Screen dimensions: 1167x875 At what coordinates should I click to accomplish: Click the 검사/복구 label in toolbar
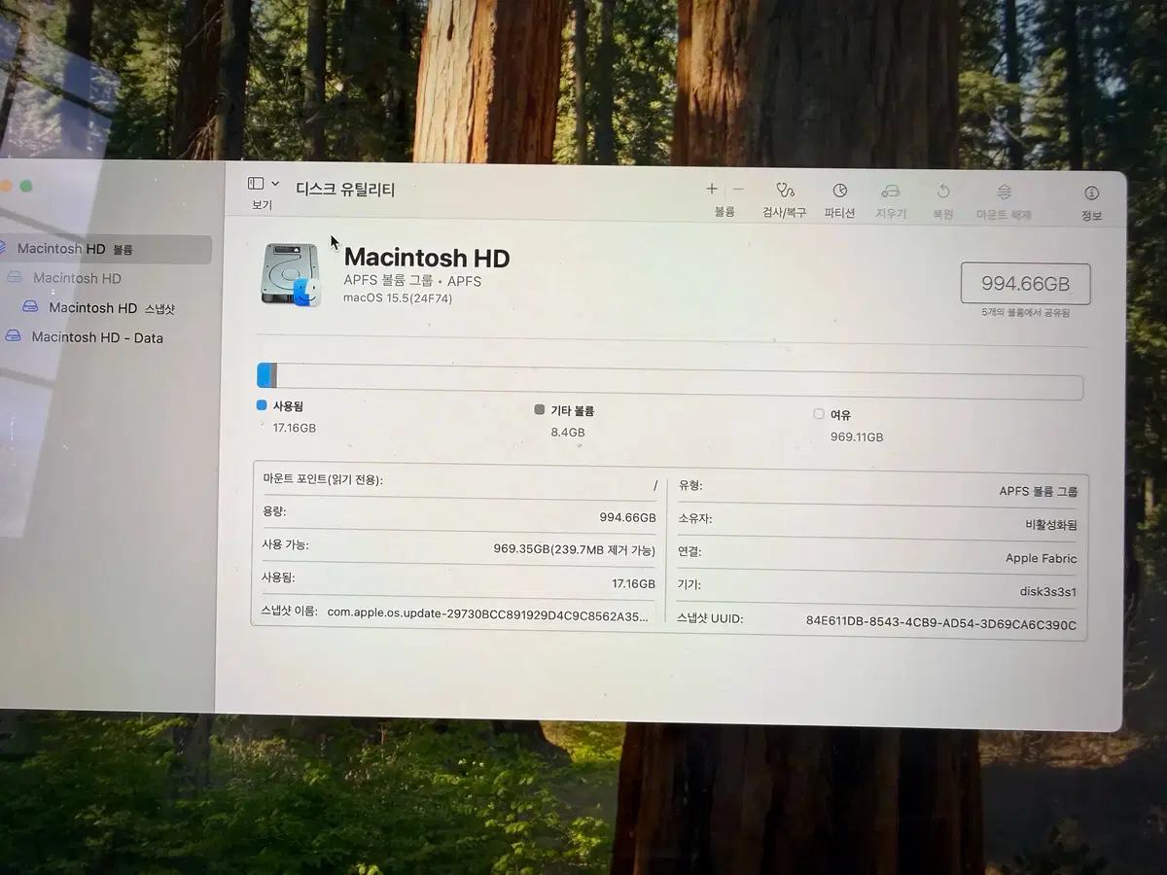pyautogui.click(x=784, y=213)
